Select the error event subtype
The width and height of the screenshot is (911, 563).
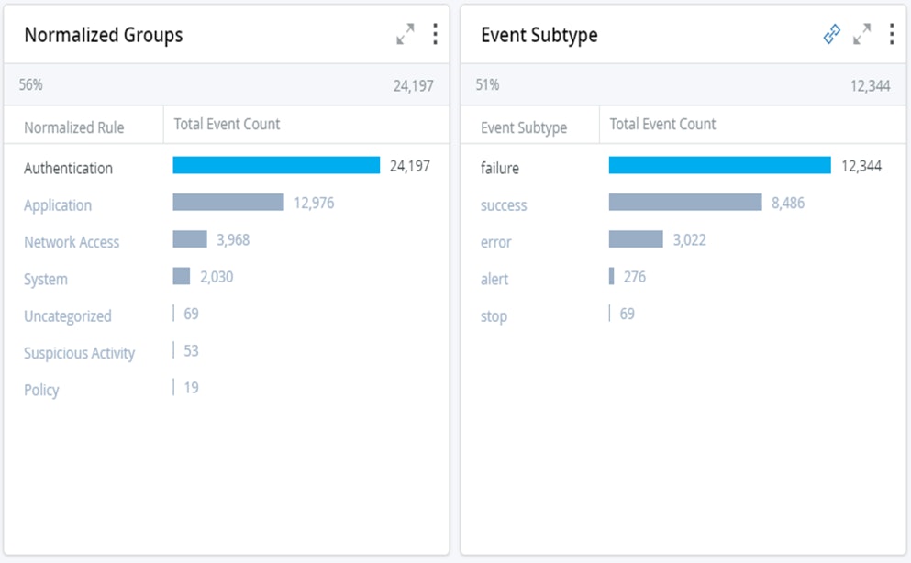click(496, 242)
